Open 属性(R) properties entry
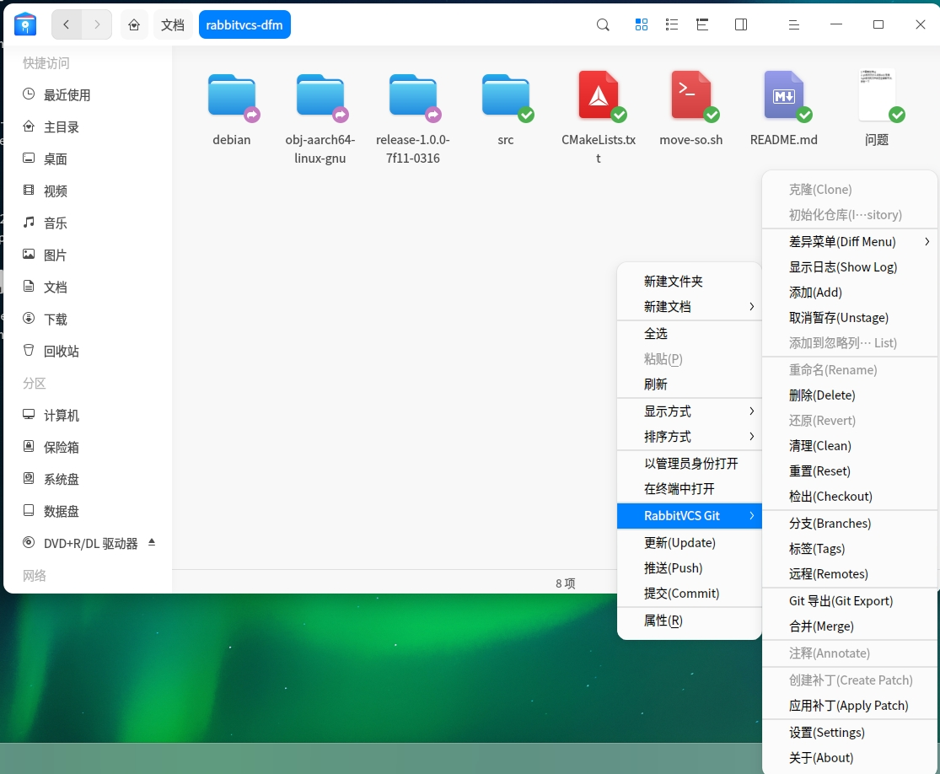Viewport: 940px width, 774px height. point(690,621)
